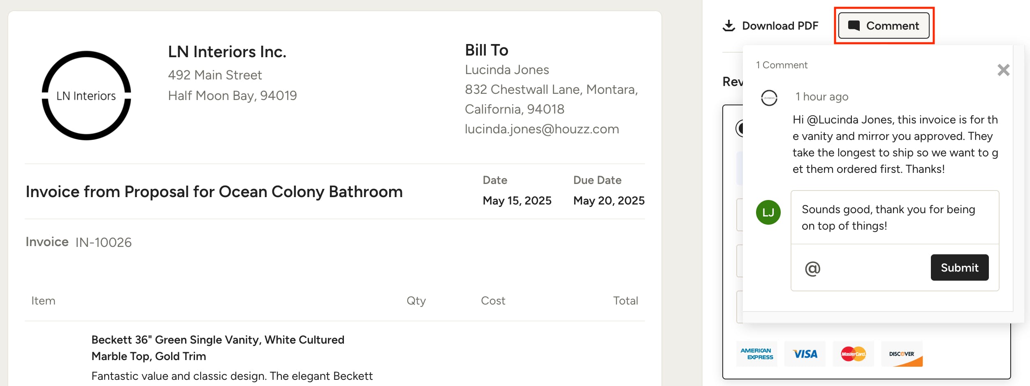Select the MasterCard icon
The width and height of the screenshot is (1030, 386).
(x=853, y=354)
